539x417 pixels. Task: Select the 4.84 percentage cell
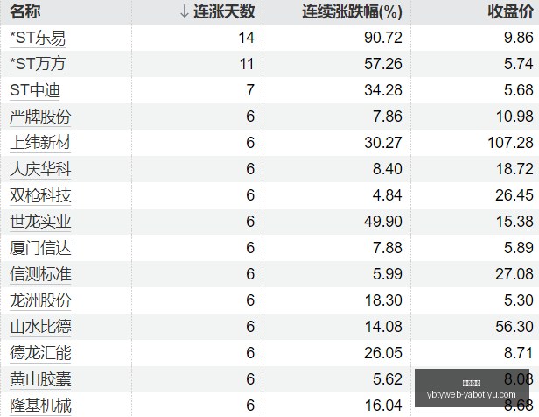click(x=388, y=195)
